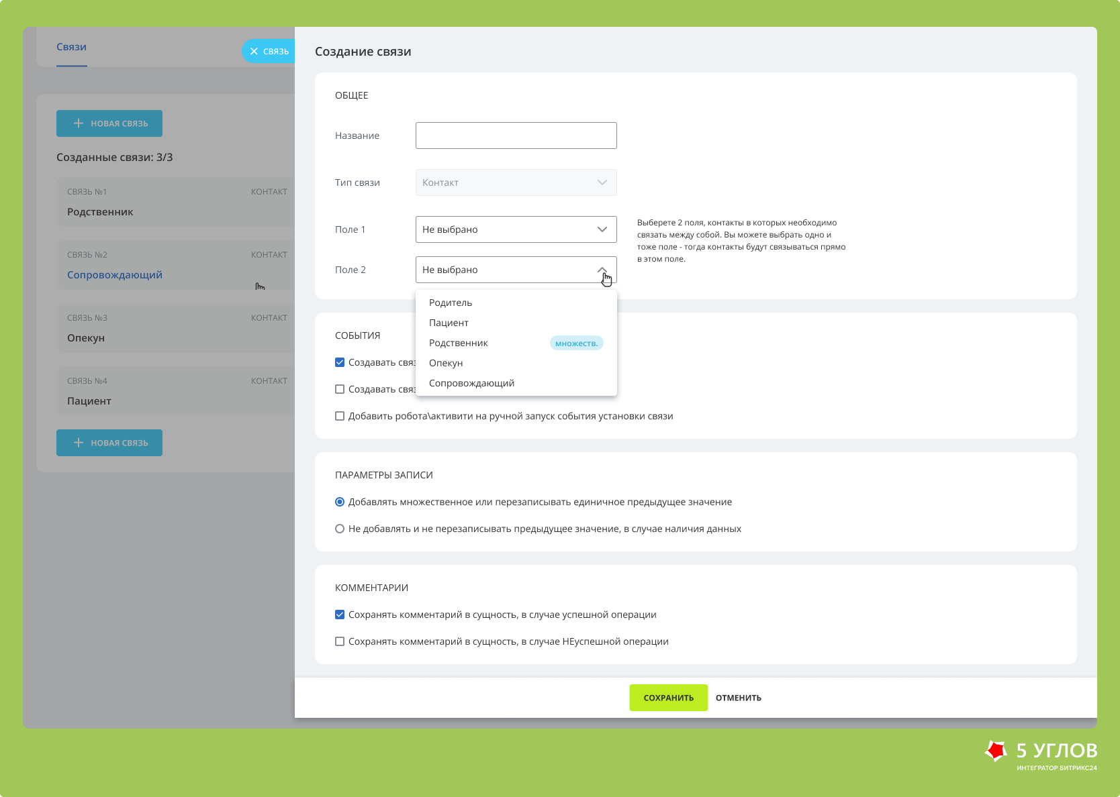Click the Сохранить button
The image size is (1120, 797).
669,698
